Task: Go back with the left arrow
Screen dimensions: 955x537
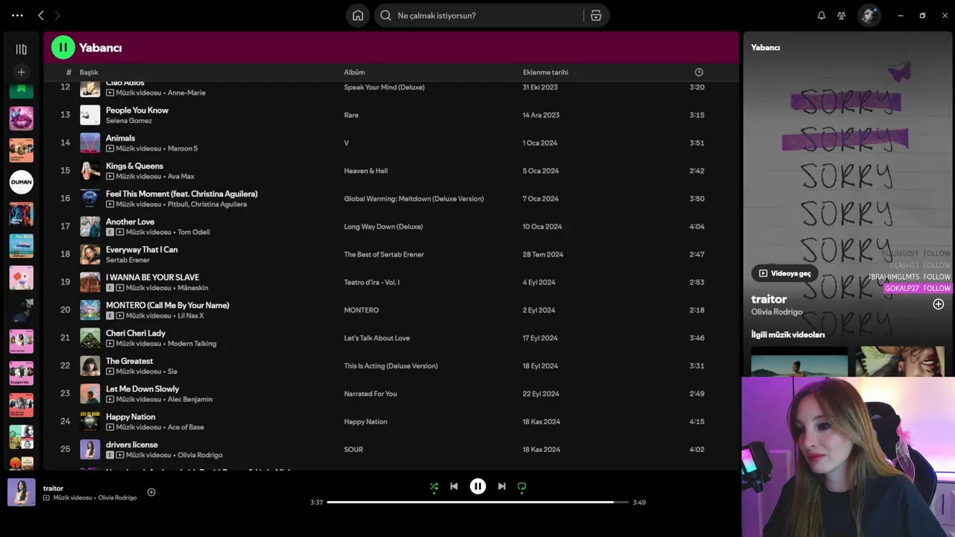Action: coord(41,15)
